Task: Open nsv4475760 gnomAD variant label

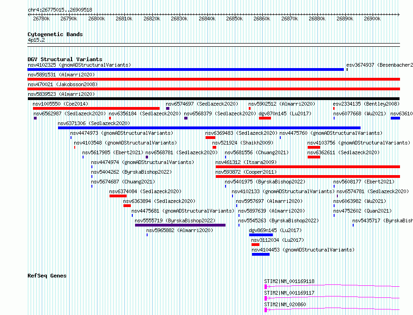Action: [331, 133]
